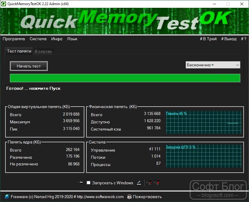This screenshot has height=202, width=249.
Task: Click the Управление label
Action: [x=103, y=150]
